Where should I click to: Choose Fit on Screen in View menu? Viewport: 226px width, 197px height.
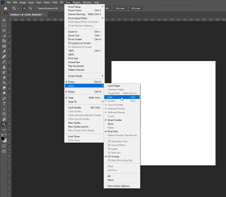(x=84, y=39)
